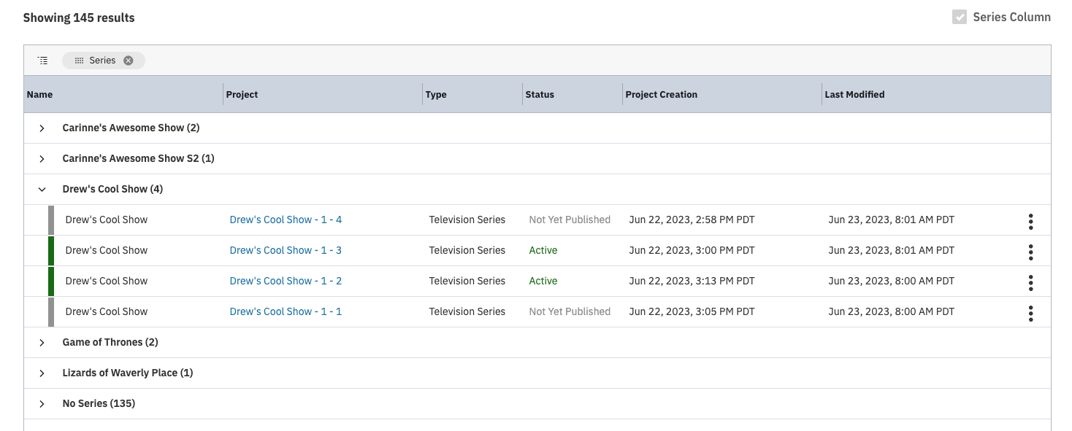Sort by the Project Creation column header
1072x431 pixels.
[662, 95]
